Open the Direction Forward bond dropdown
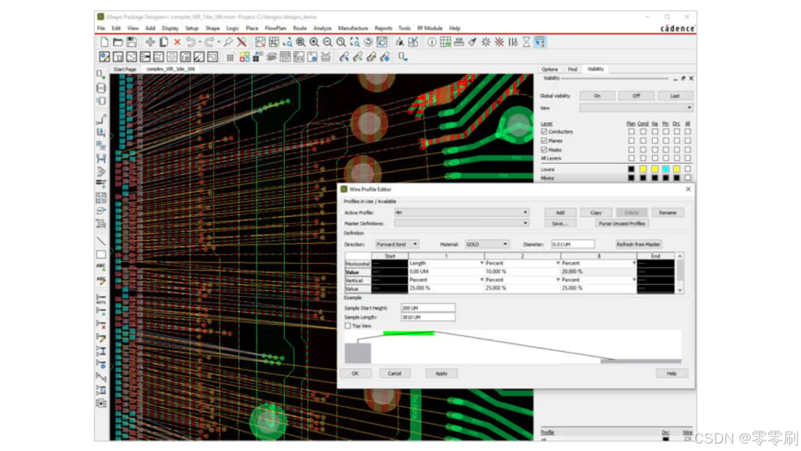 [398, 245]
